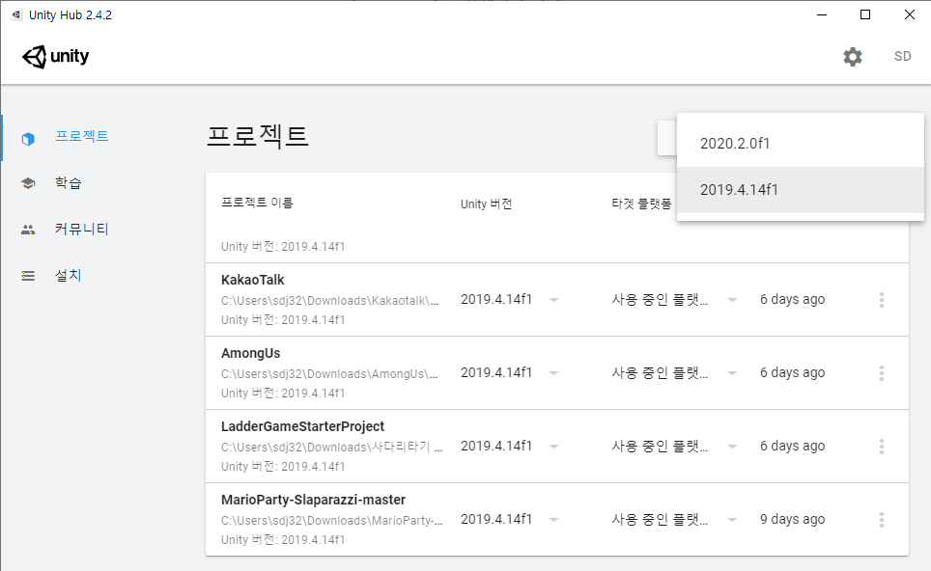
Task: Go to the 커뮤니티 sidebar tab
Action: click(82, 229)
